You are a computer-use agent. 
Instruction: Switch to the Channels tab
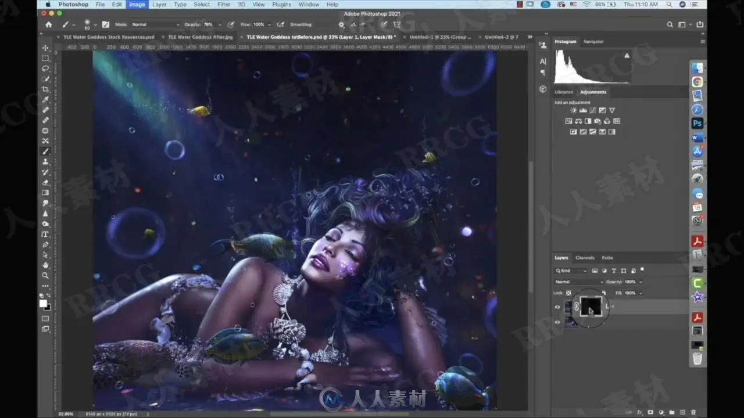tap(585, 258)
